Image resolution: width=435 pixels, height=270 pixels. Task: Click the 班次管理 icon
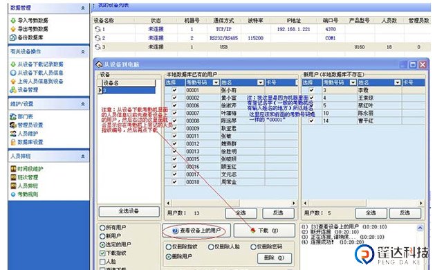13,177
